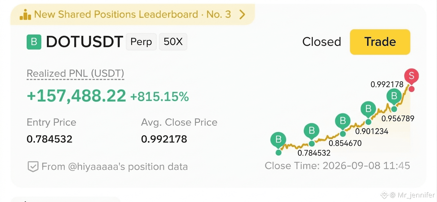Select the 50X leverage tag

click(173, 42)
